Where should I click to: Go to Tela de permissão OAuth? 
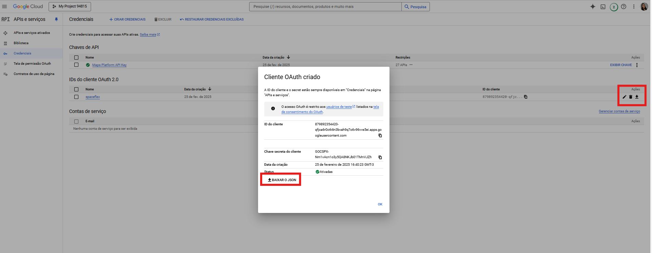pos(32,64)
